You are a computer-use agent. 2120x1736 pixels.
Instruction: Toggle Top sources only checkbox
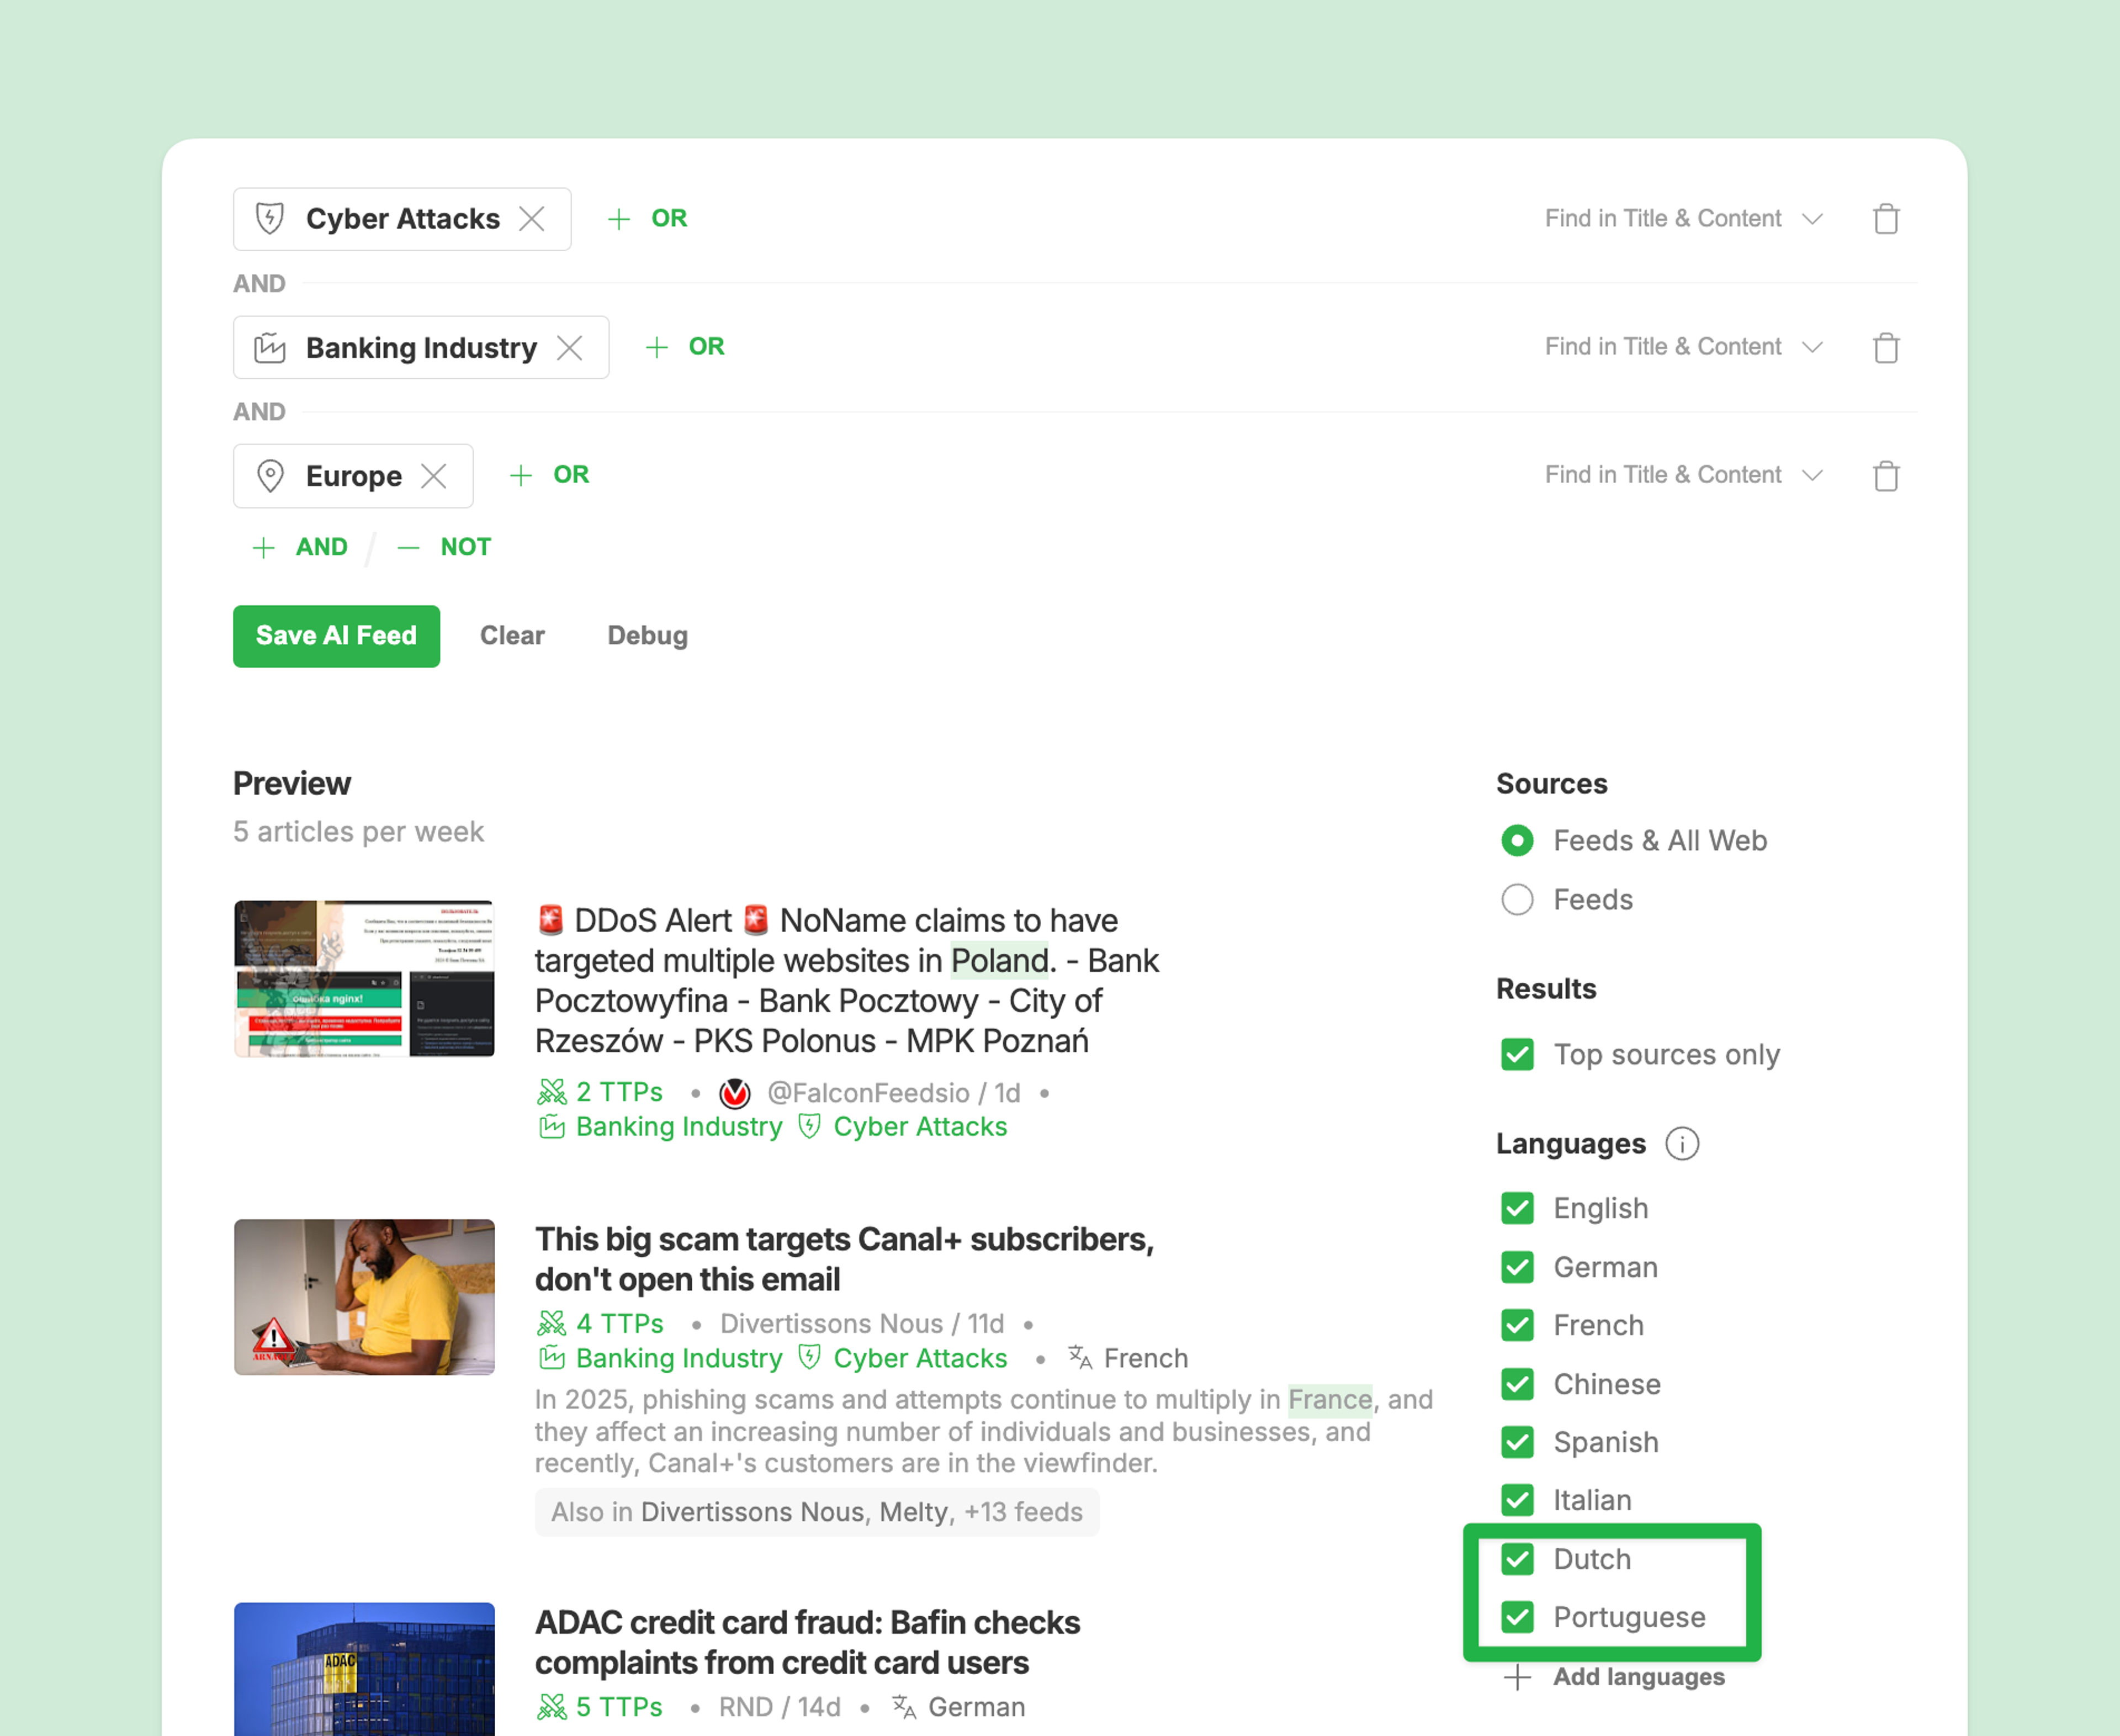(x=1517, y=1055)
